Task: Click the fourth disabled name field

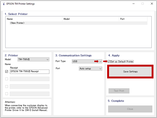Action: (x=30, y=94)
